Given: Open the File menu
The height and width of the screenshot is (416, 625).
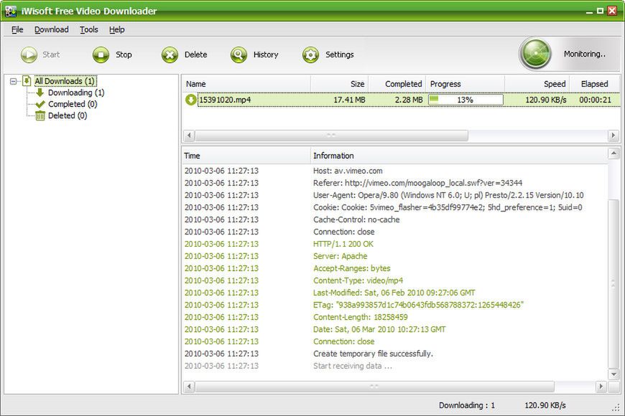Looking at the screenshot, I should [17, 29].
